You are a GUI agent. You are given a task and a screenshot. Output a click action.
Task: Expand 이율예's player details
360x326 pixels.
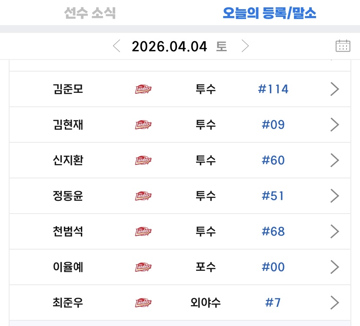[x=335, y=267]
